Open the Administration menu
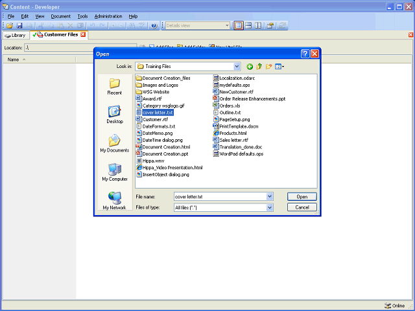The image size is (415, 311). (x=108, y=16)
